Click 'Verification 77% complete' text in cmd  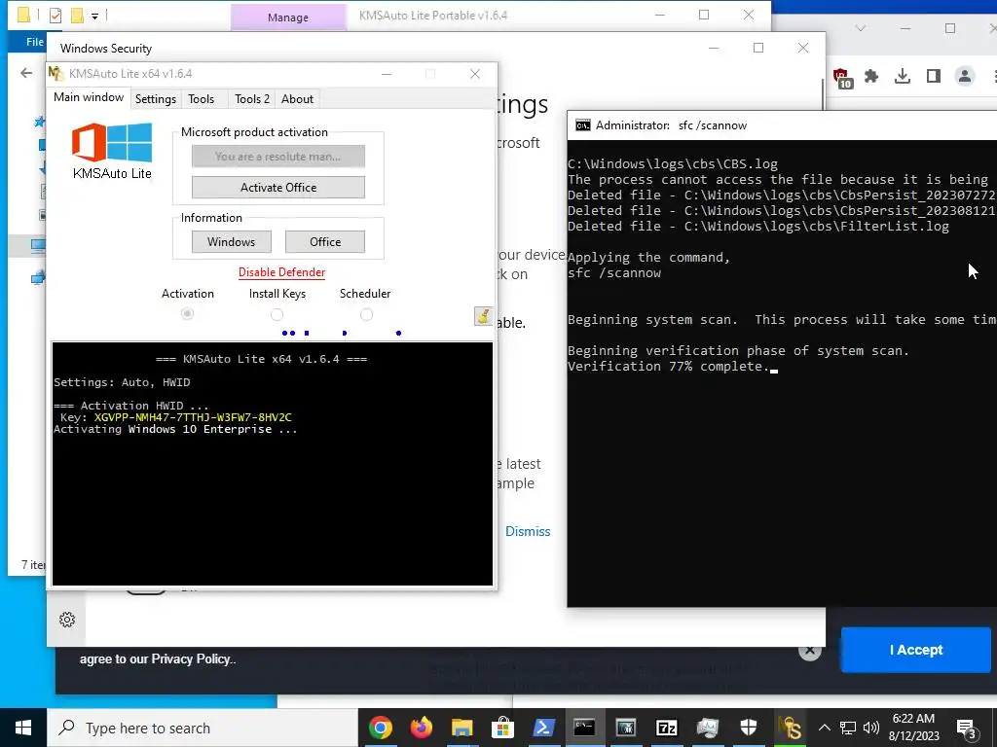668,367
